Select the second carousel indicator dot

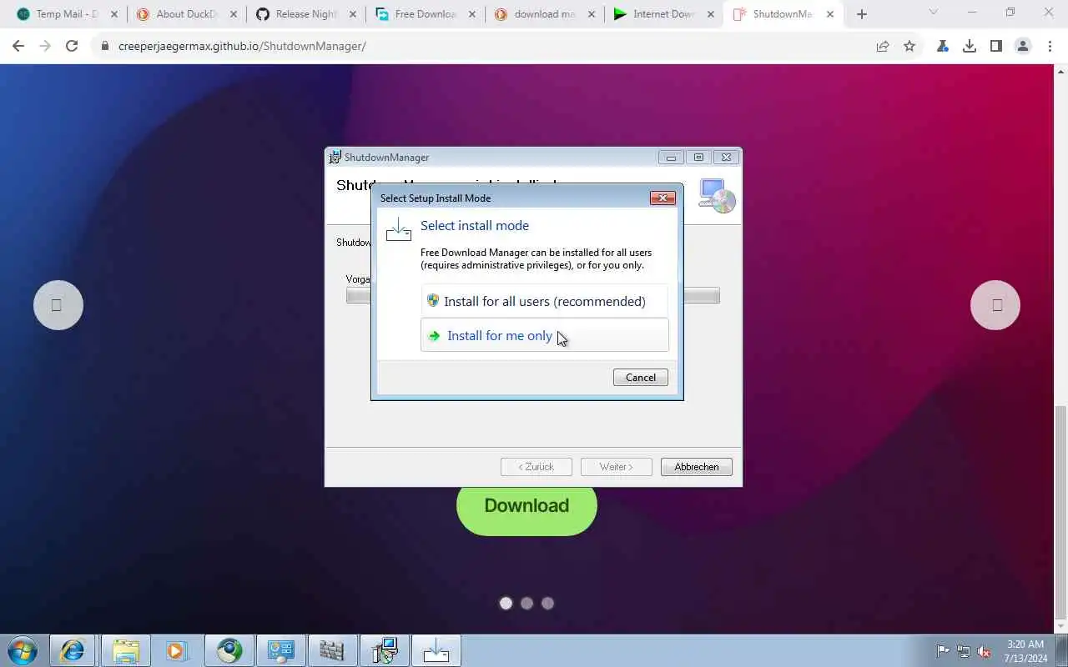526,604
